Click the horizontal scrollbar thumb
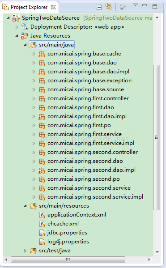Image resolution: width=166 pixels, height=268 pixels. 68,259
